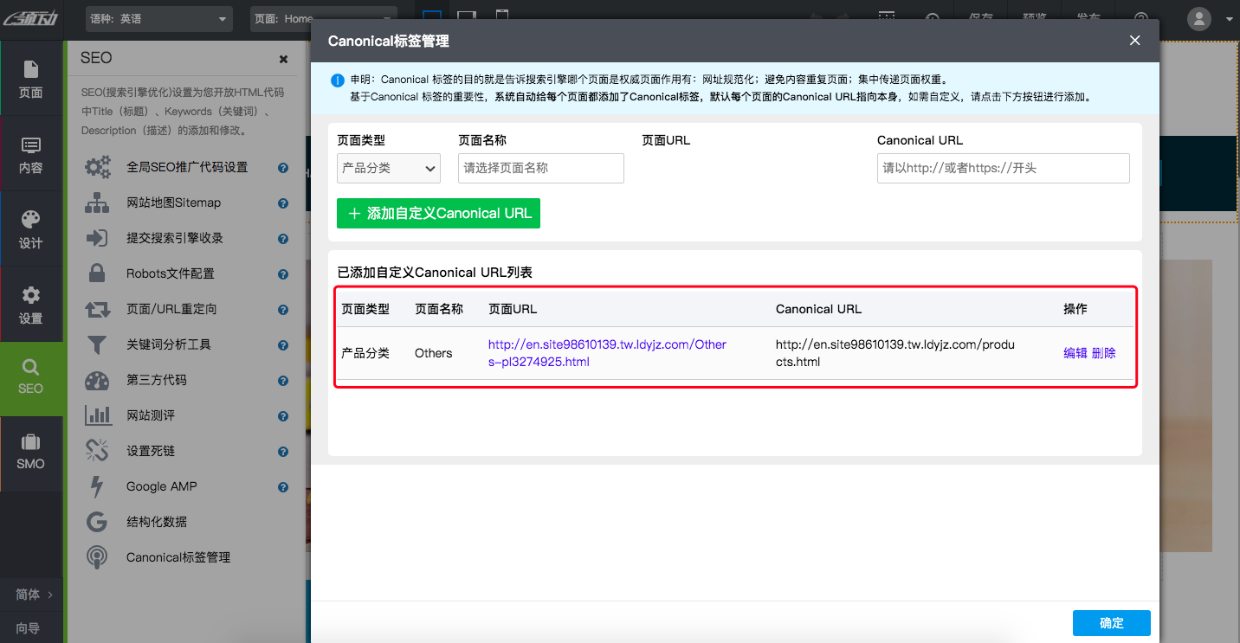The height and width of the screenshot is (643, 1240).
Task: Click inside the Canonical URL input field
Action: 1002,168
